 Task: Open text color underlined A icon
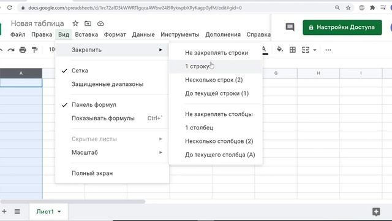(x=265, y=50)
